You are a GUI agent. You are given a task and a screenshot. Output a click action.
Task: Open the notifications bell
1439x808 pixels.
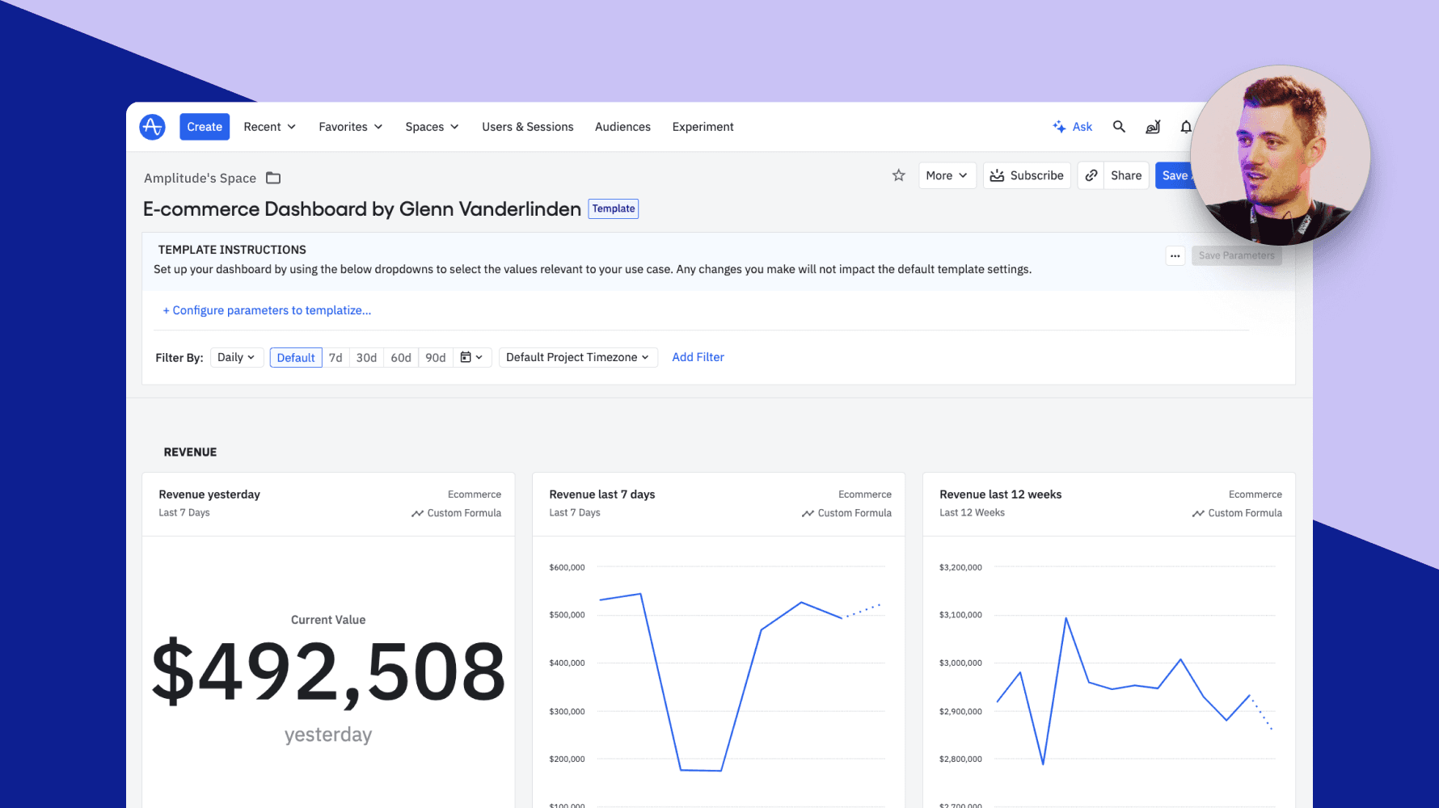[x=1185, y=127]
